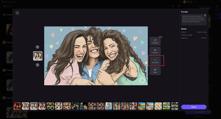The height and width of the screenshot is (119, 221).
Task: Click the upload arrow icon in the background toolbar
Action: [x=173, y=6]
